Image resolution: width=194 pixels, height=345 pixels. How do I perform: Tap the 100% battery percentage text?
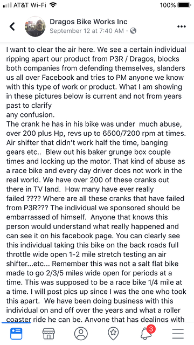click(x=168, y=5)
